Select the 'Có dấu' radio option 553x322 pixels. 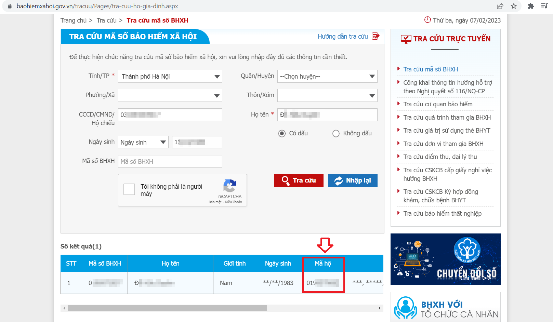click(x=282, y=133)
